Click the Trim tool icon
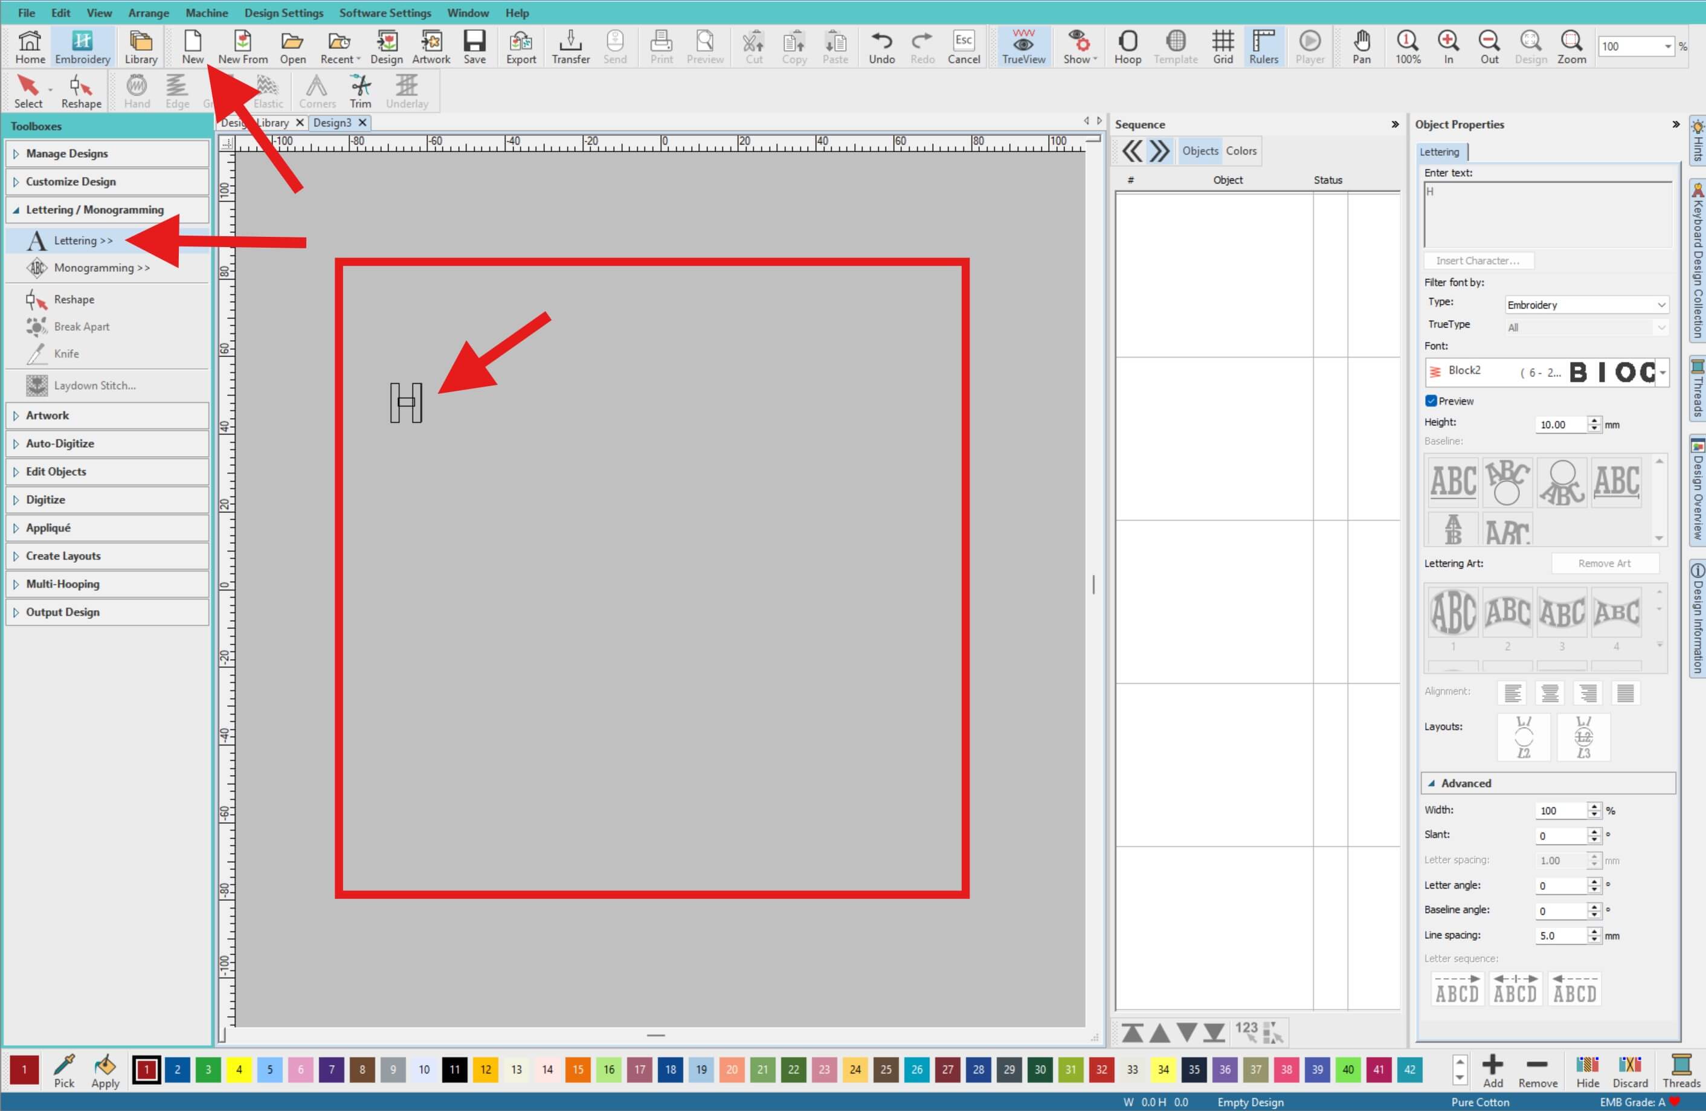The width and height of the screenshot is (1706, 1111). click(x=361, y=91)
